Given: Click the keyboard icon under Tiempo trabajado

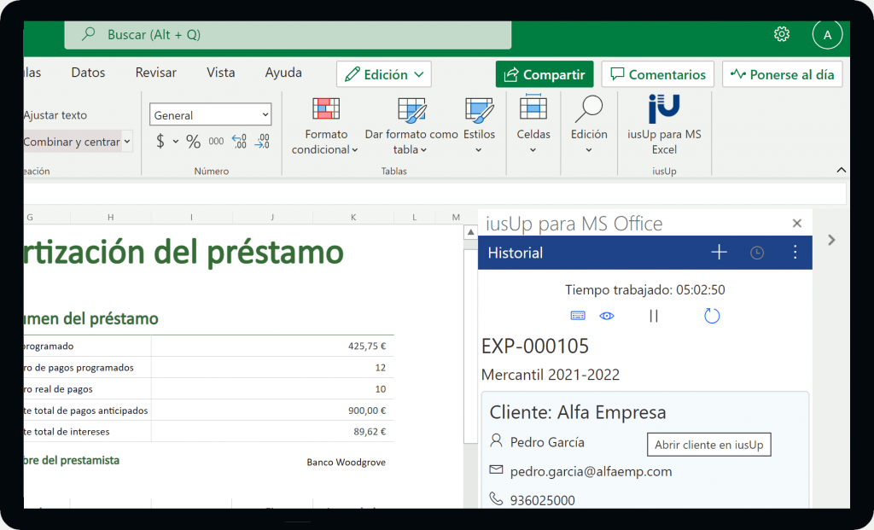Looking at the screenshot, I should point(578,316).
